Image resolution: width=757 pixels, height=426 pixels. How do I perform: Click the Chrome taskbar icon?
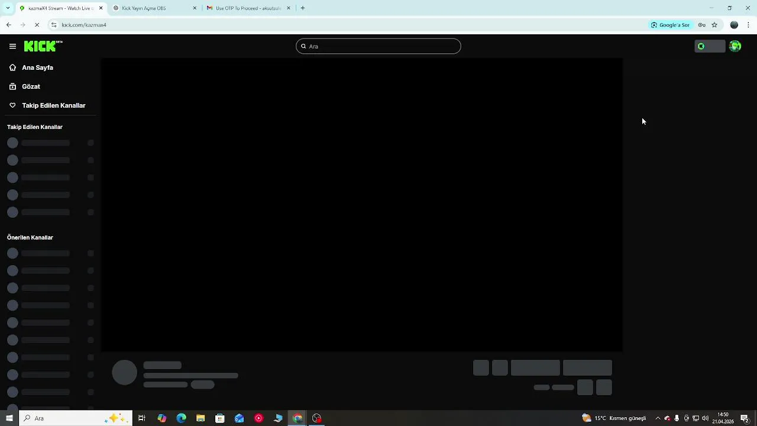pyautogui.click(x=297, y=418)
